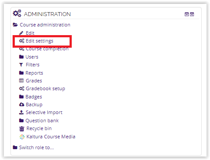Click the table icon beside Grades
Screen dimensions: 210x160
point(21,81)
